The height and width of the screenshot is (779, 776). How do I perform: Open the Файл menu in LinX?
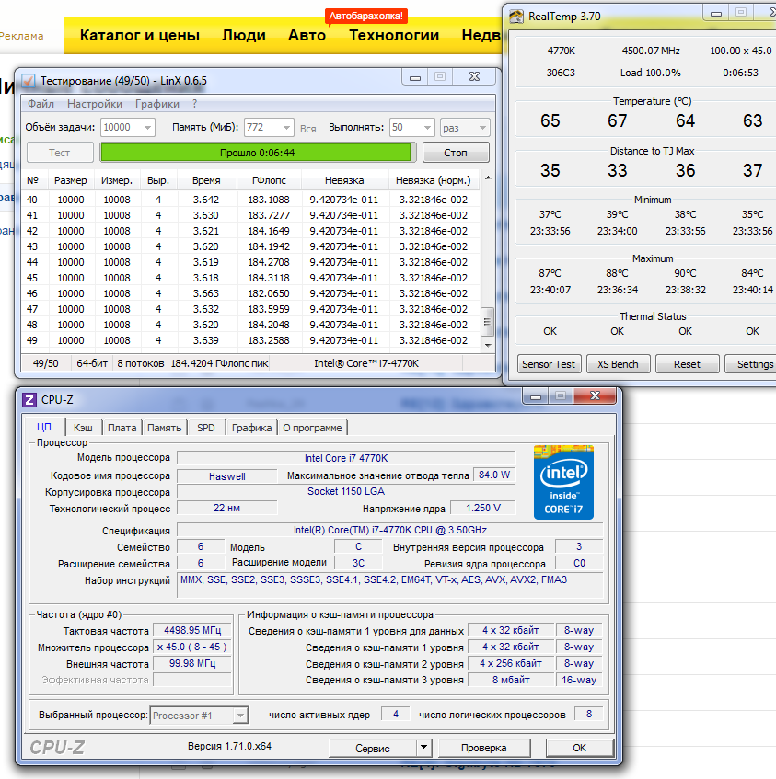pyautogui.click(x=41, y=104)
